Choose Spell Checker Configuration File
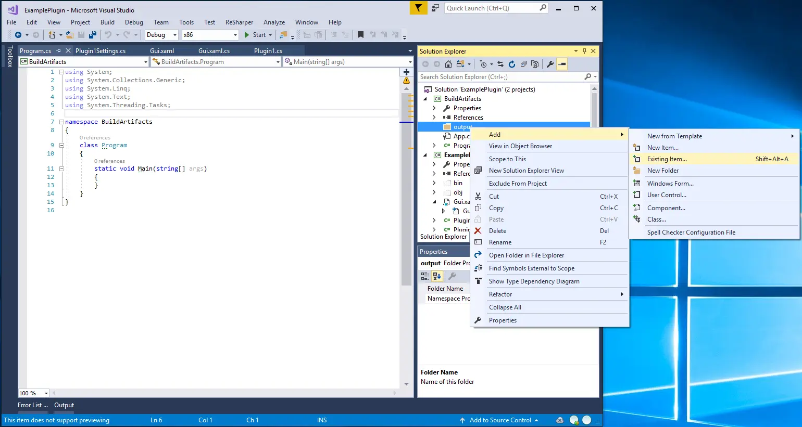Viewport: 802px width, 427px height. [x=713, y=232]
